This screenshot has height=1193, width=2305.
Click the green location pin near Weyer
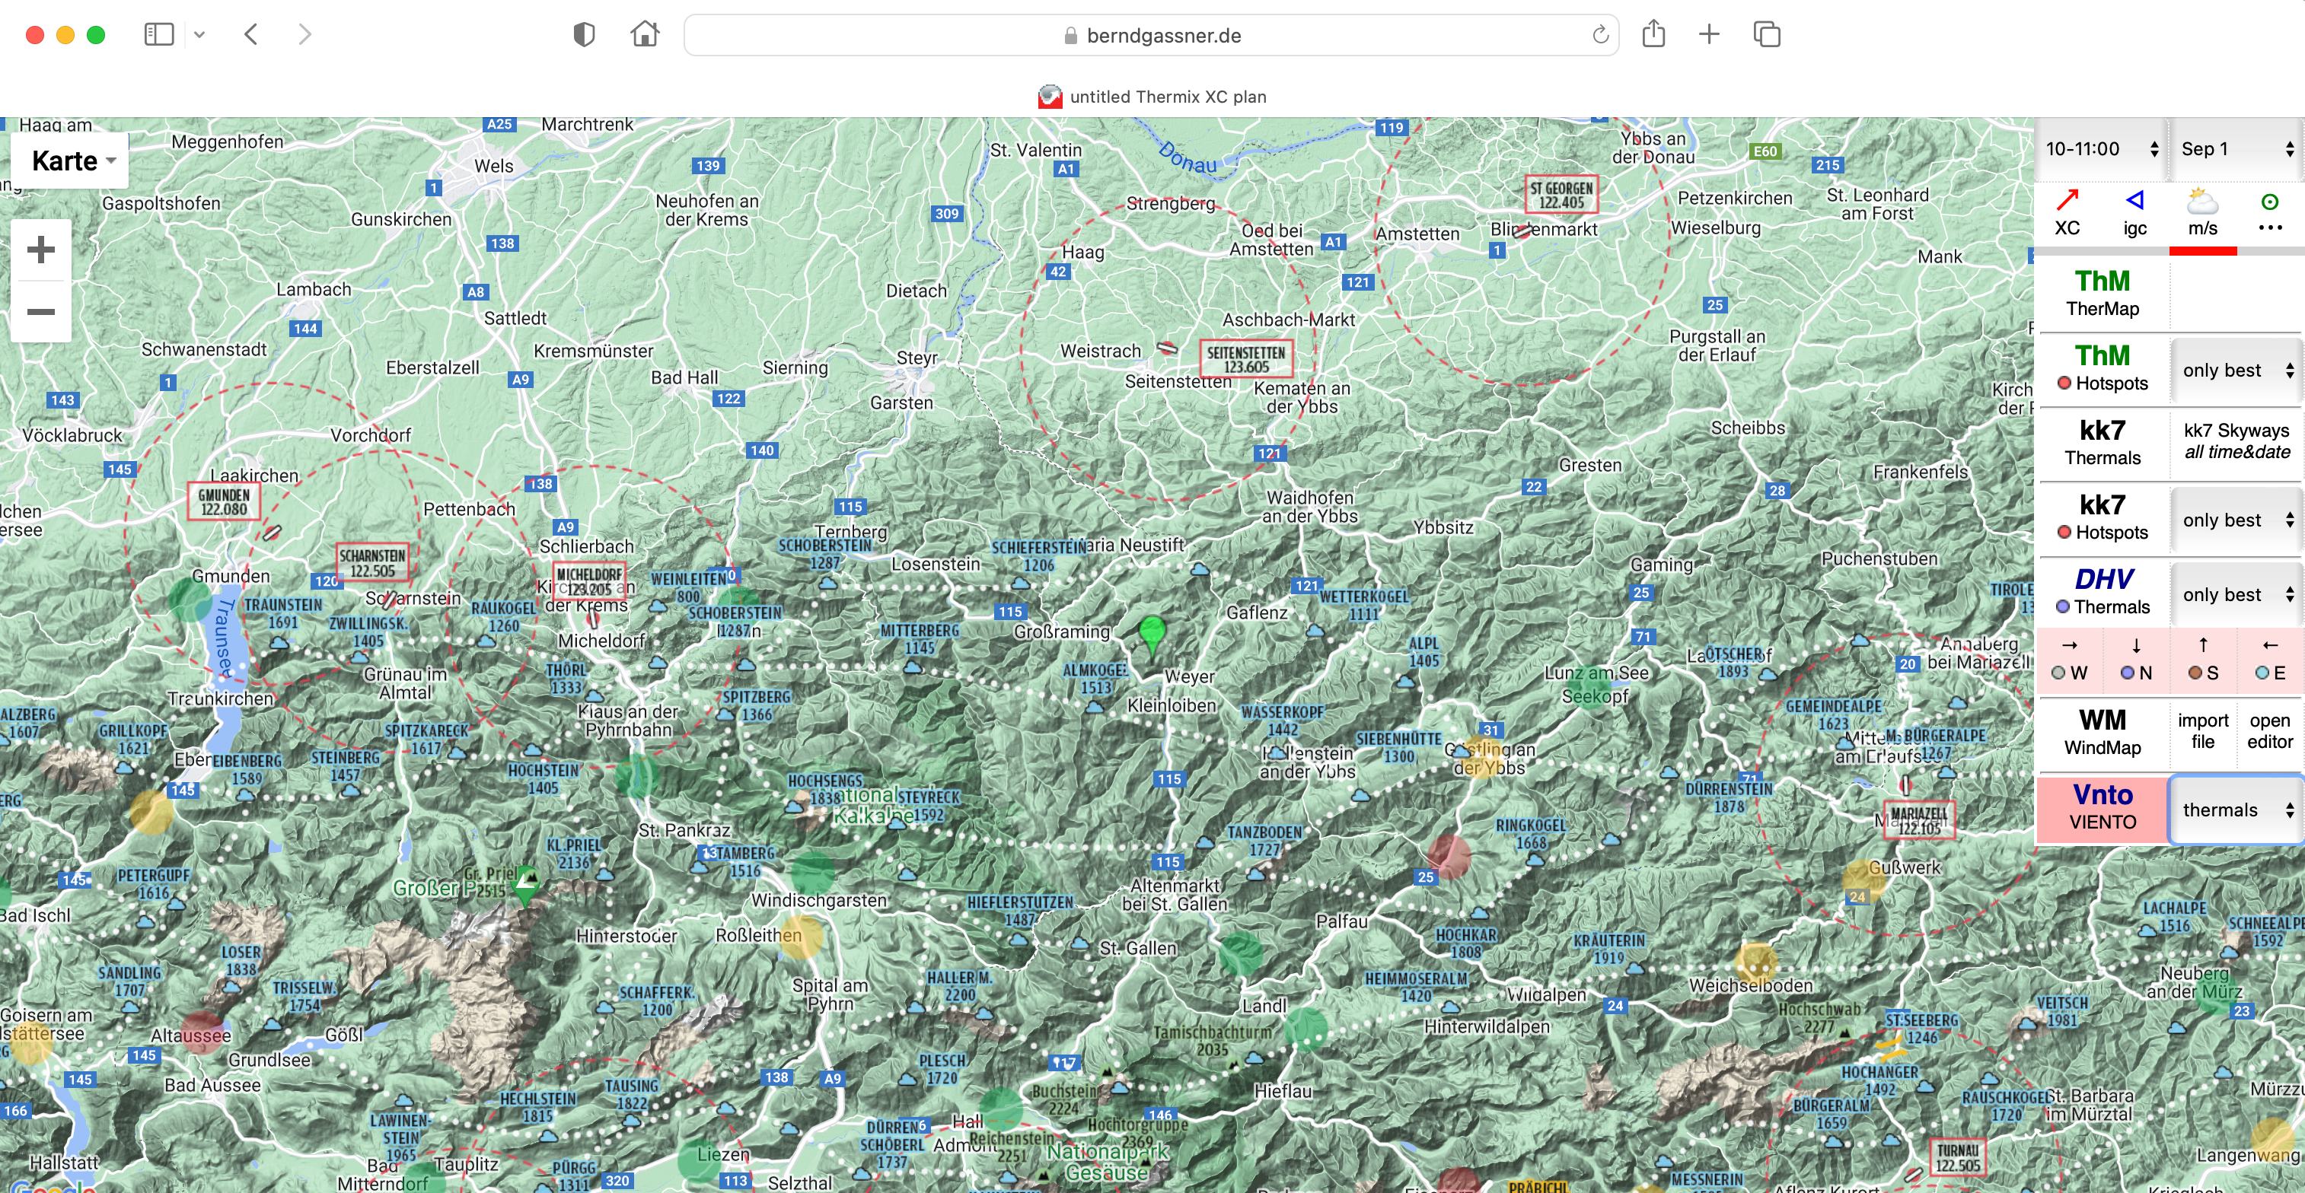pos(1152,632)
